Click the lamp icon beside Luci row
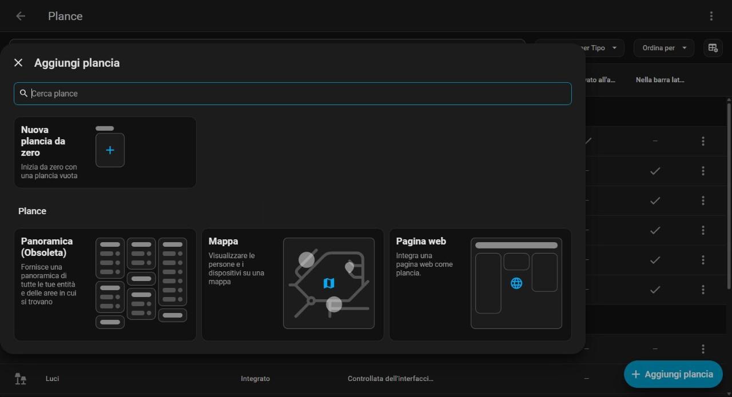Image resolution: width=732 pixels, height=397 pixels. coord(21,379)
